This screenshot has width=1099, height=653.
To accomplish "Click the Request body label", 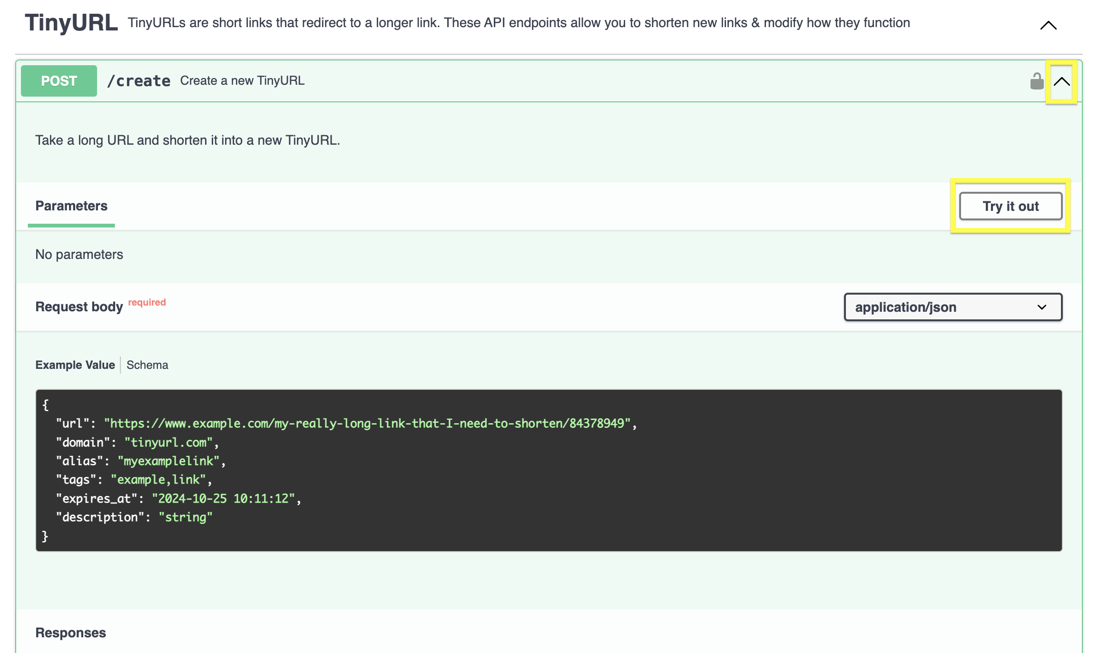I will click(79, 307).
